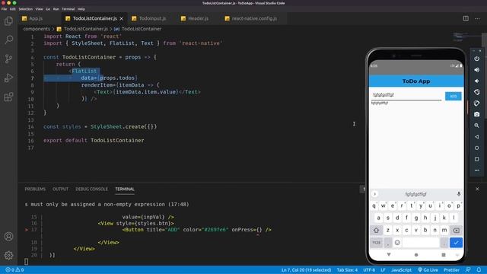The height and width of the screenshot is (274, 487).
Task: Open the DEBUG CONSOLE panel tab
Action: [91, 189]
